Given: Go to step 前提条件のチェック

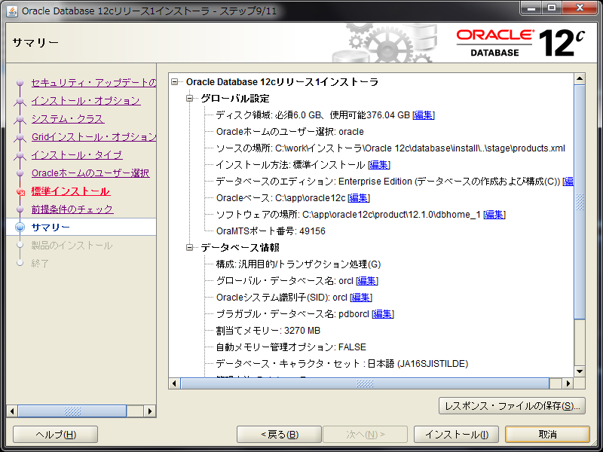Looking at the screenshot, I should pos(72,209).
